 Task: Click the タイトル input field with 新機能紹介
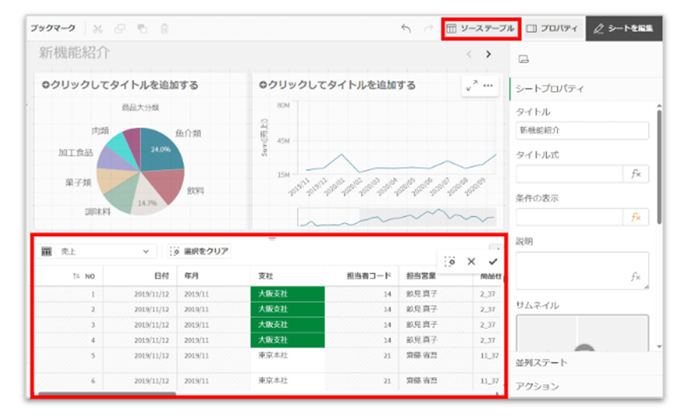point(582,130)
